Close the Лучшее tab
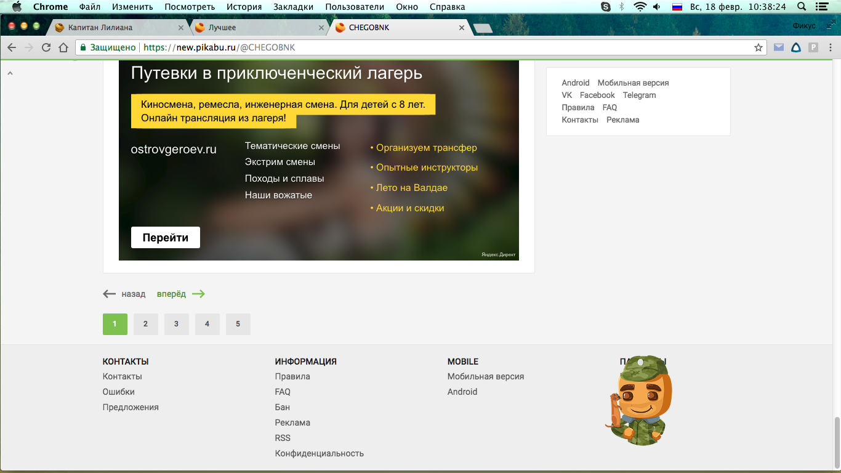The image size is (841, 473). coord(321,28)
